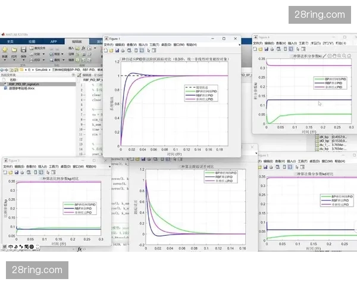Click the New Figure icon in Figure 1 toolbar
The height and width of the screenshot is (285, 357).
click(106, 50)
